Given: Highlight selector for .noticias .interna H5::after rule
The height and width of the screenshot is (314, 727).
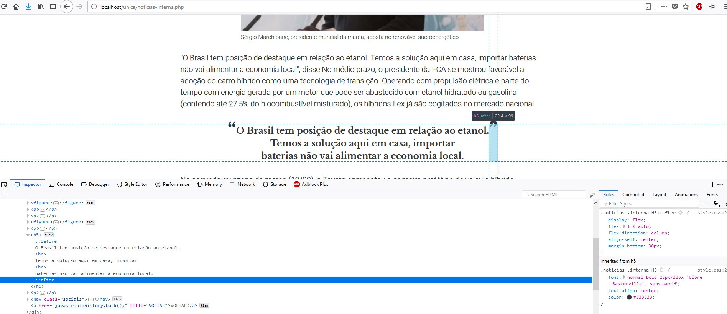Looking at the screenshot, I should [x=680, y=213].
